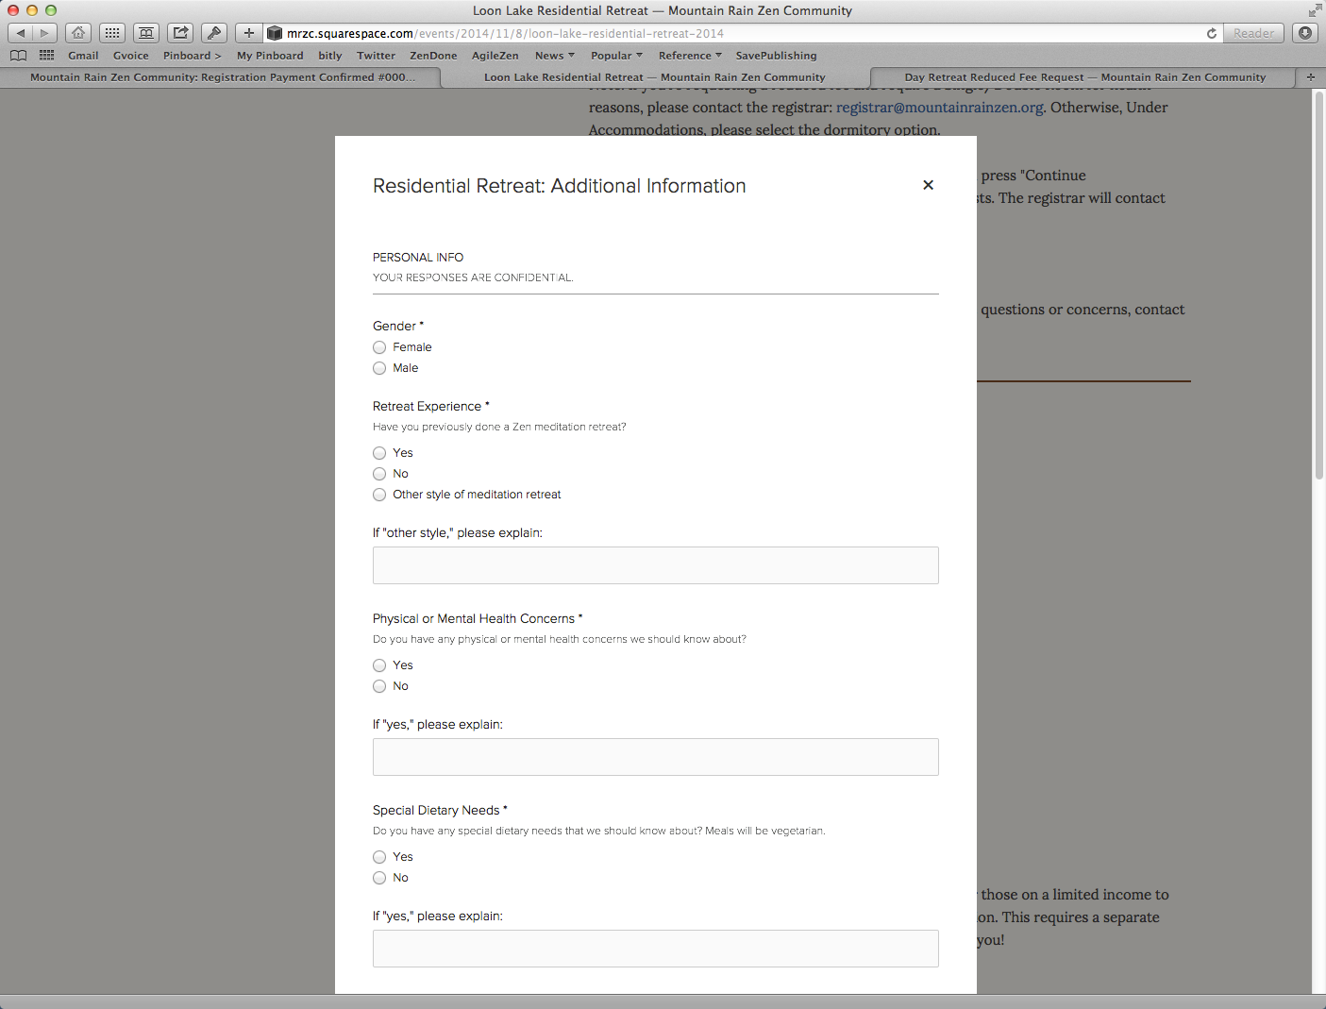
Task: Click the URL address bar
Action: [x=741, y=33]
